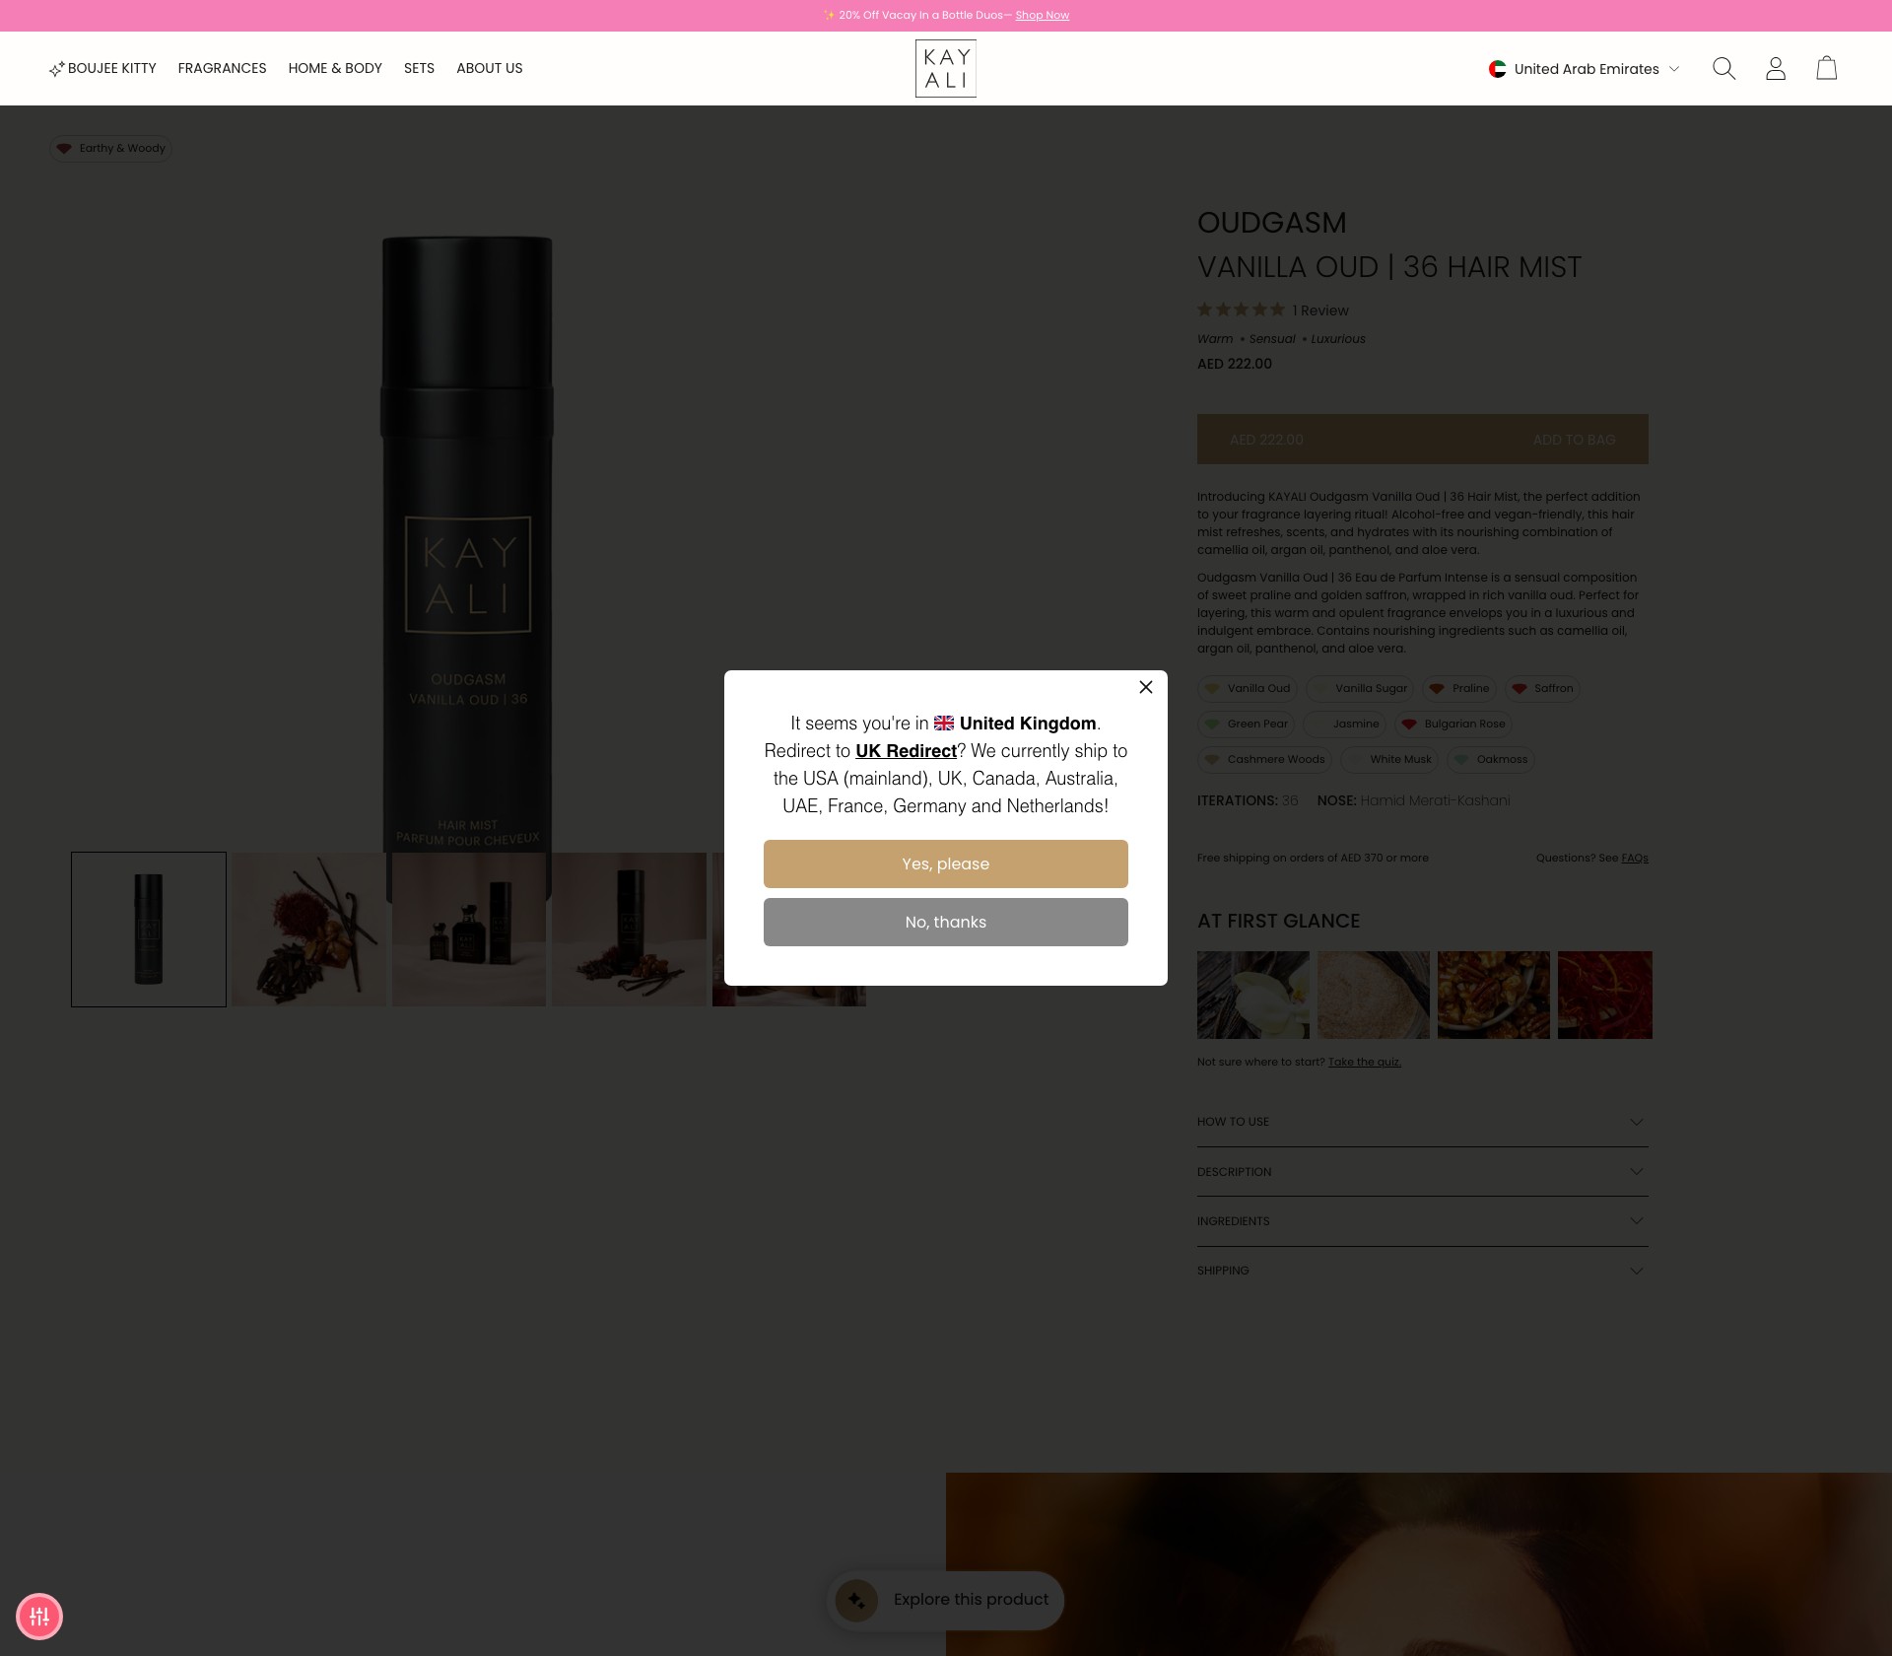Select the Bulgarian Rose note chip
The width and height of the screenshot is (1892, 1656).
click(x=1453, y=724)
